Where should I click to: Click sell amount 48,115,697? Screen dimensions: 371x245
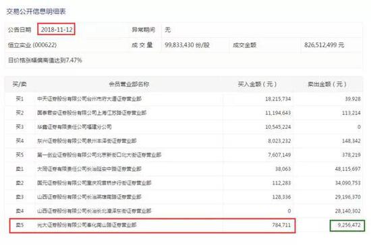coord(348,169)
